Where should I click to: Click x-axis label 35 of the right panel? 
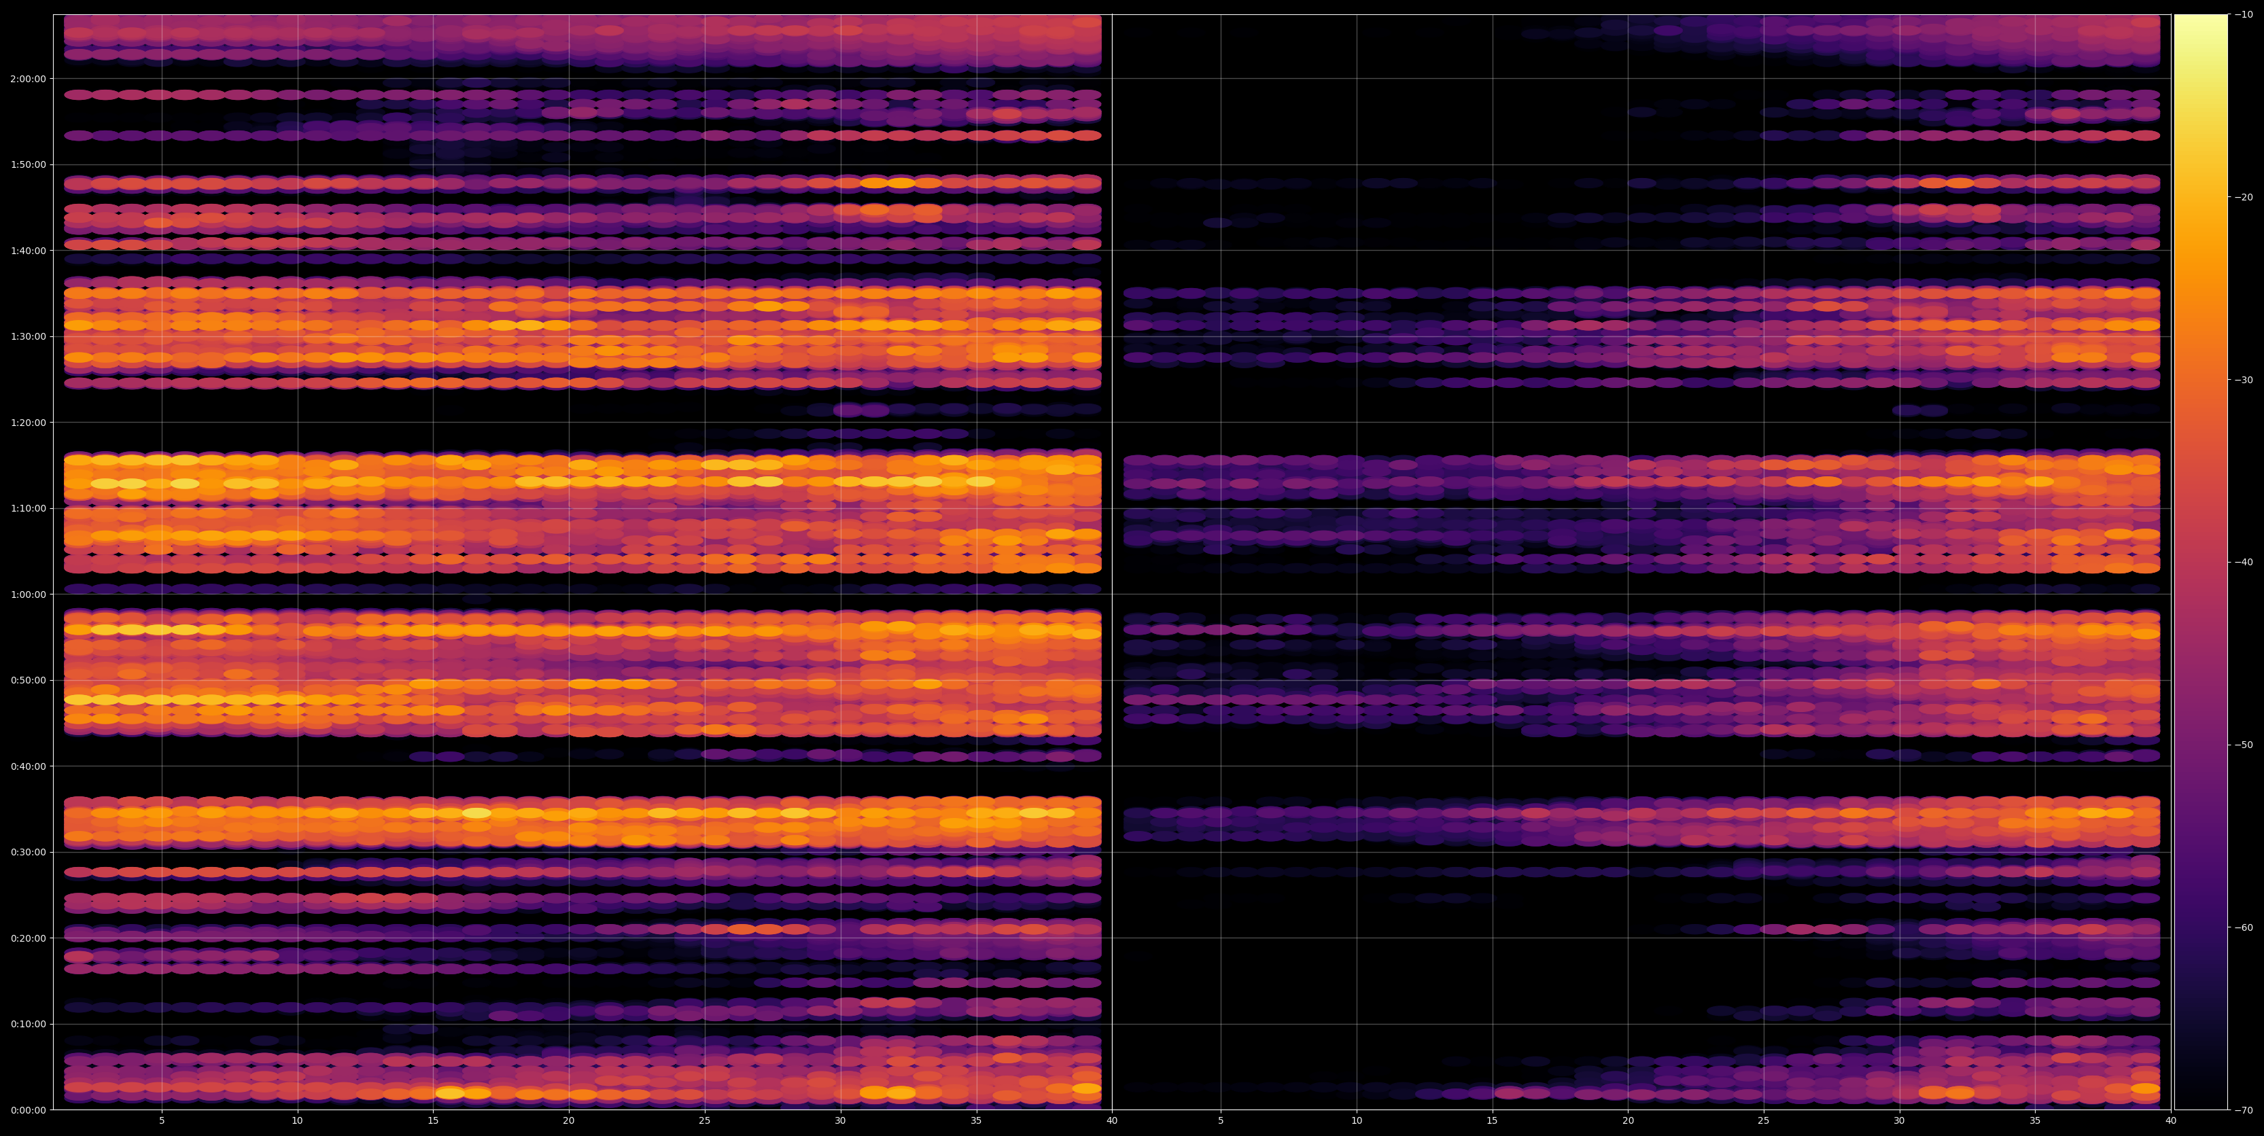[2036, 1121]
